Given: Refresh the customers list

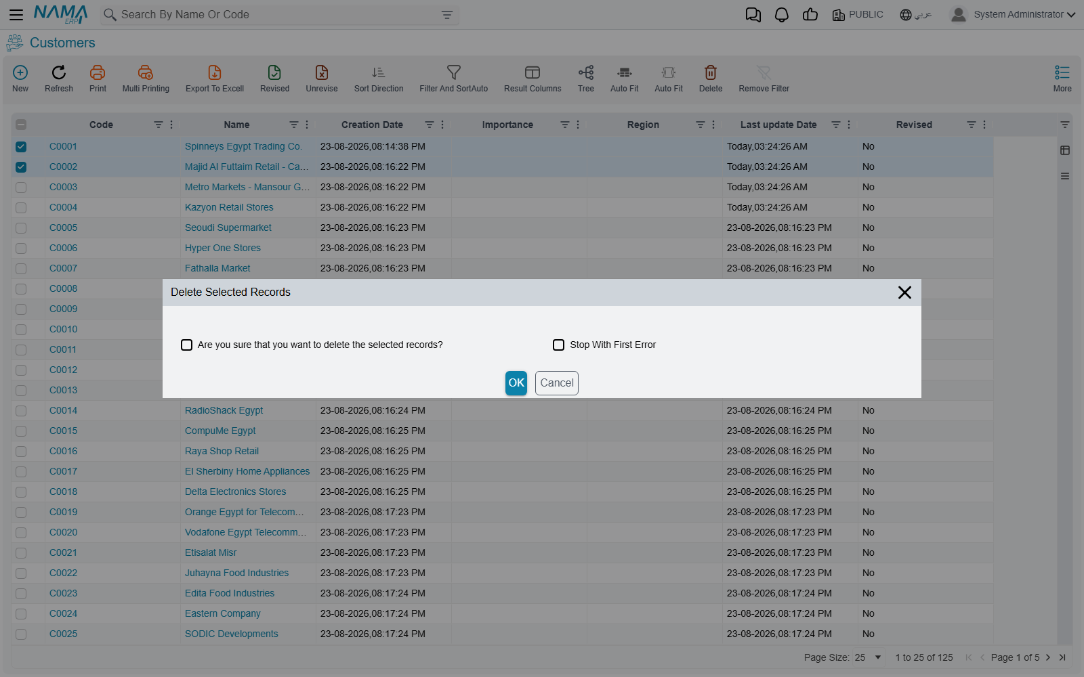Looking at the screenshot, I should coord(59,72).
